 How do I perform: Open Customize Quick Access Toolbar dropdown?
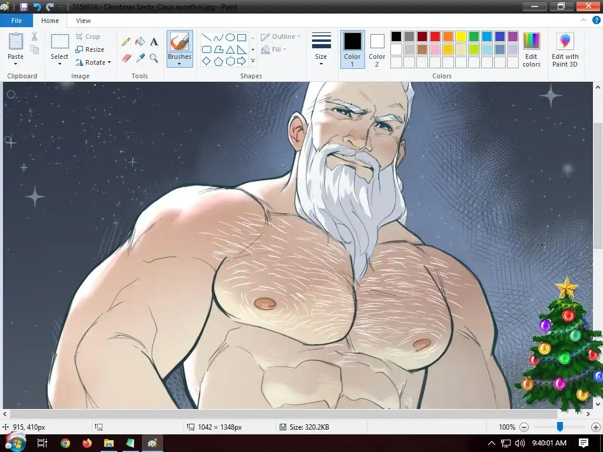pos(61,7)
